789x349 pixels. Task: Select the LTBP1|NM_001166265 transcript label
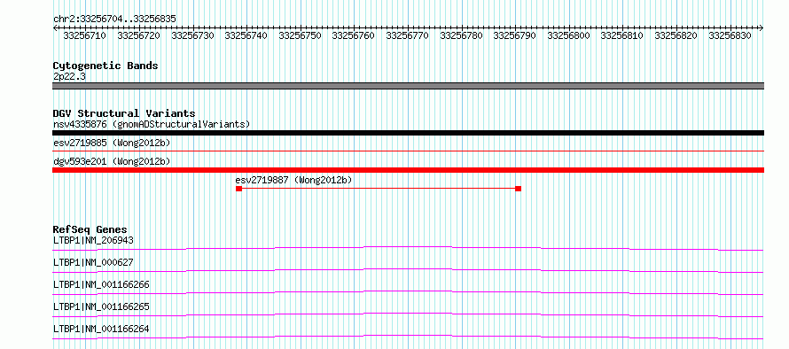(101, 306)
